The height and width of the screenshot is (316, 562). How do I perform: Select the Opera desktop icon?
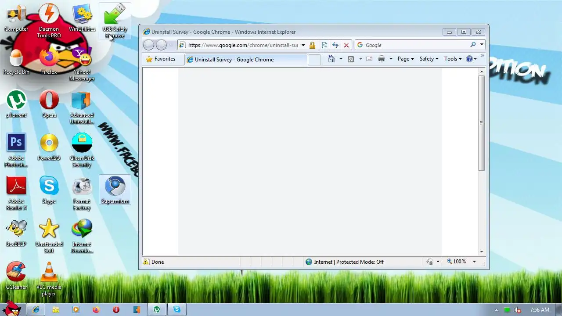pyautogui.click(x=49, y=104)
